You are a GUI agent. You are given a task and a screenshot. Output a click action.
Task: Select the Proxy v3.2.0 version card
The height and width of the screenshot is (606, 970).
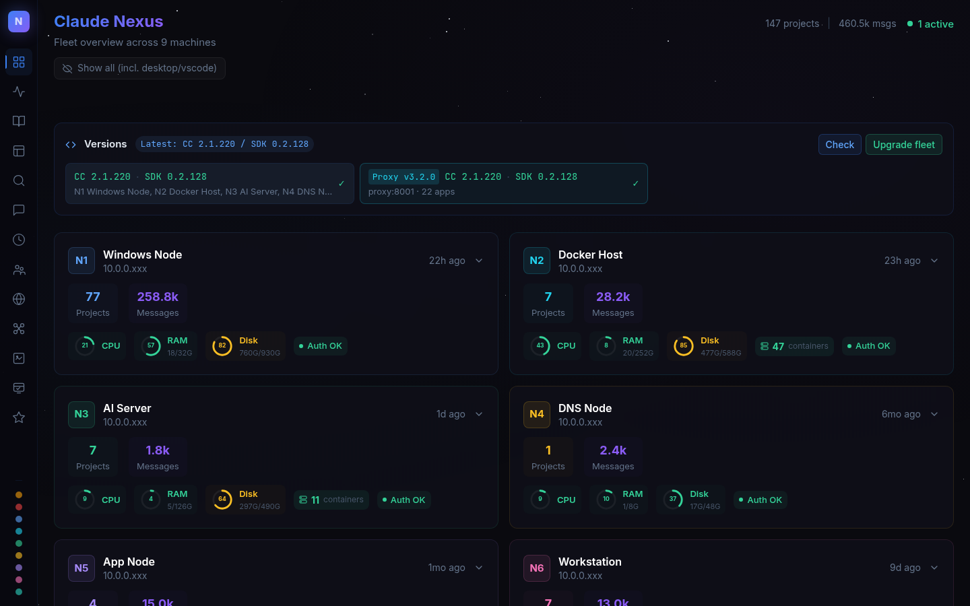504,183
